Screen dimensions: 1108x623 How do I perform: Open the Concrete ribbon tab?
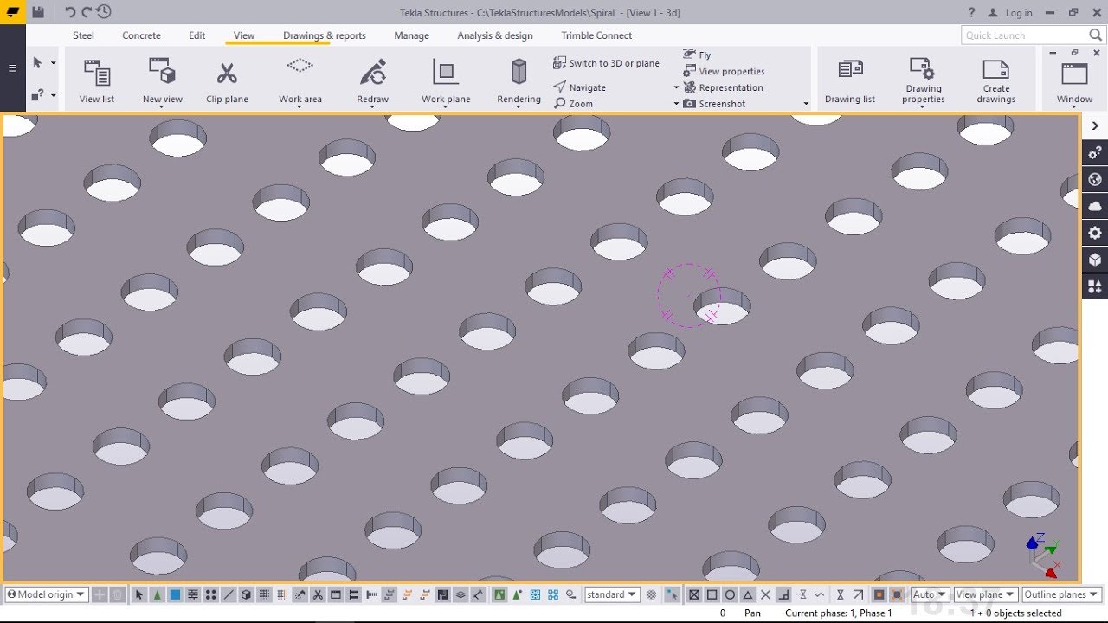[x=141, y=35]
